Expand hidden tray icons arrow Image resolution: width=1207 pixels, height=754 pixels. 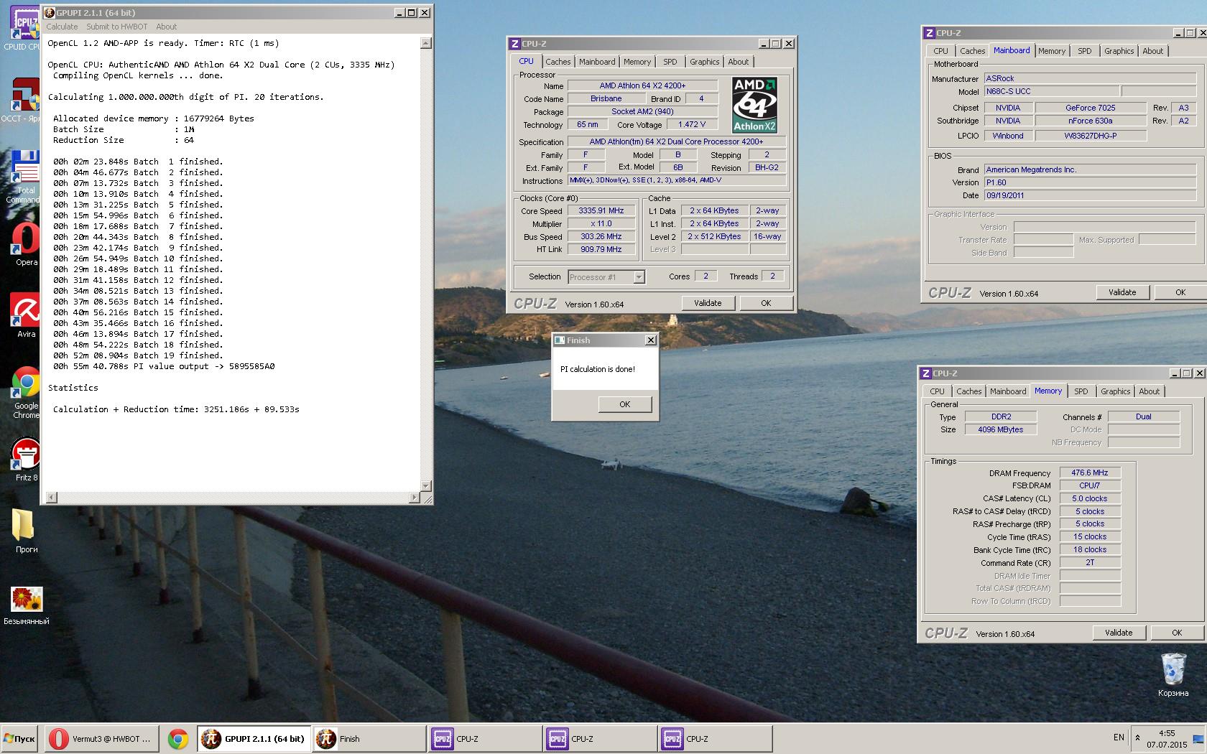(1137, 737)
